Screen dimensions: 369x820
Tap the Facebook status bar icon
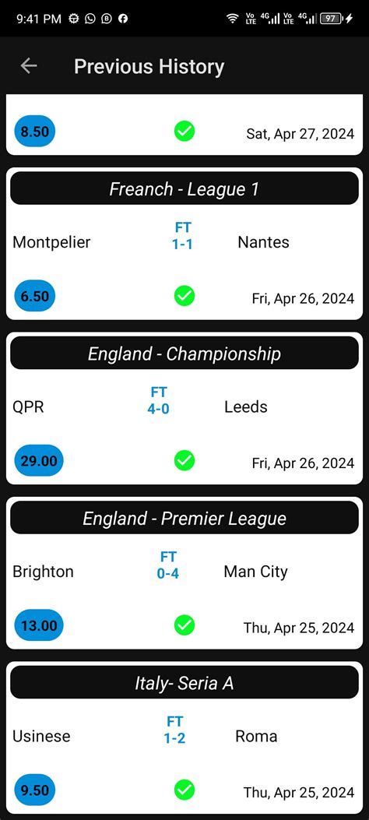click(x=123, y=19)
